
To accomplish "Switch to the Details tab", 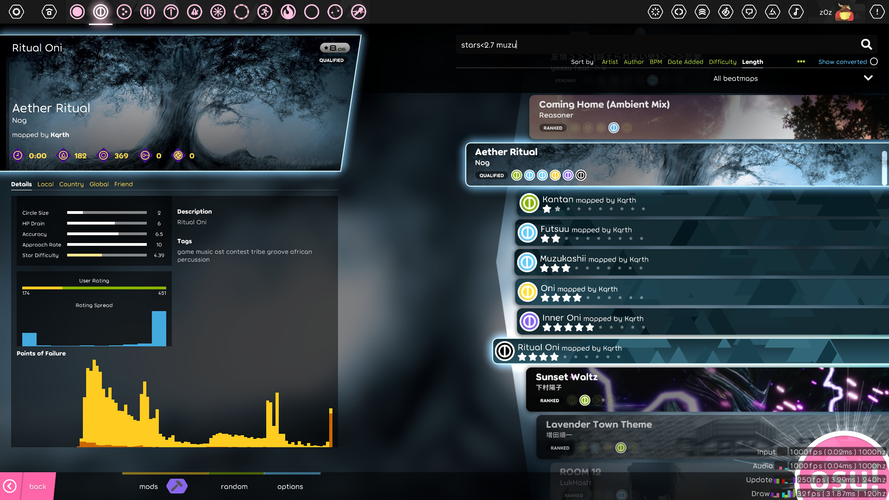I will [x=21, y=184].
